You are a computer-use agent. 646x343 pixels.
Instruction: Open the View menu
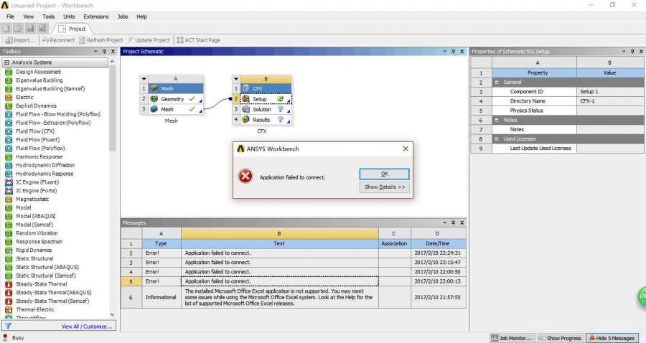pos(29,17)
